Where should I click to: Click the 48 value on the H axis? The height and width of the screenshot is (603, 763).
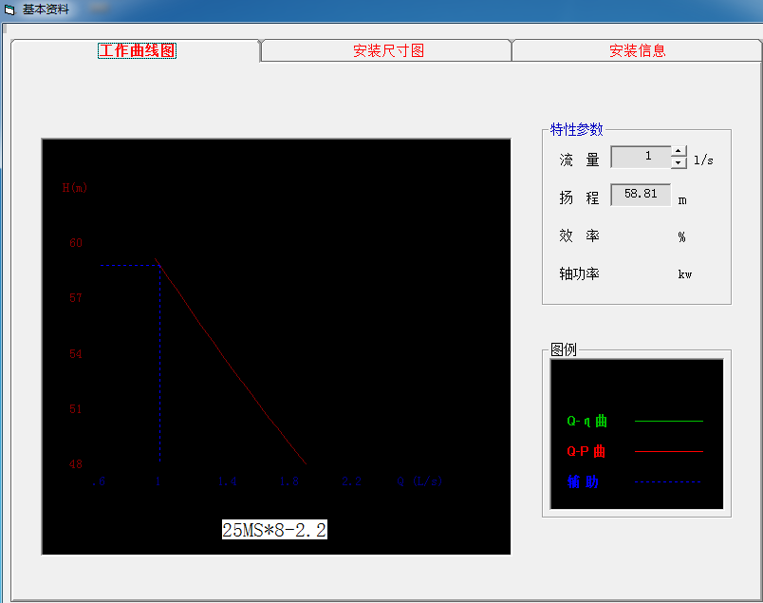tap(76, 464)
